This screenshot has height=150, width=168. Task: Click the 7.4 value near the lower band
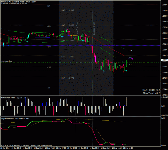click(130, 64)
